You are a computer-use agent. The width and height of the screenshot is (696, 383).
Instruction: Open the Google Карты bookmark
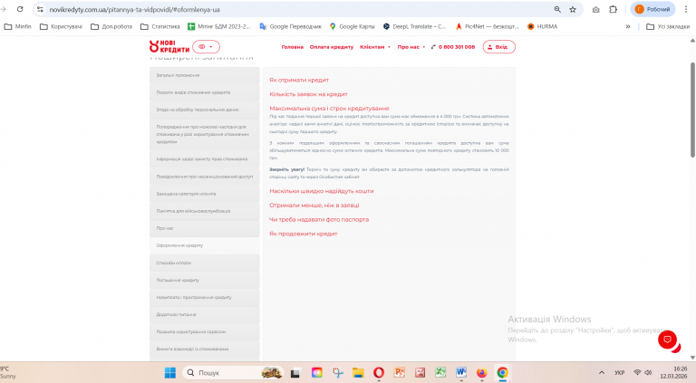click(352, 26)
